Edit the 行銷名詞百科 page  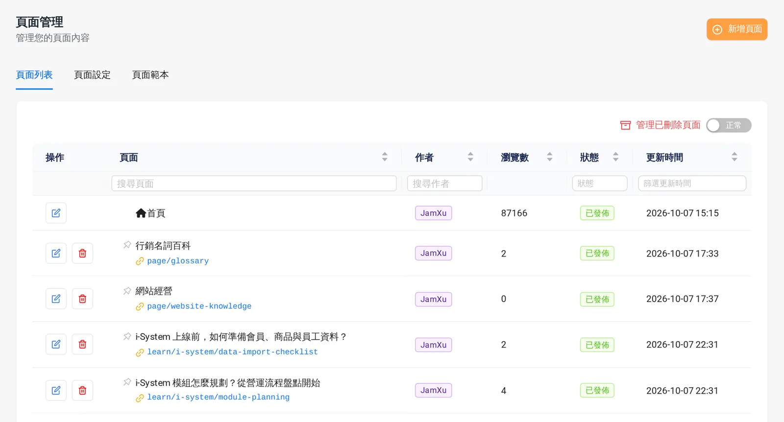(56, 253)
